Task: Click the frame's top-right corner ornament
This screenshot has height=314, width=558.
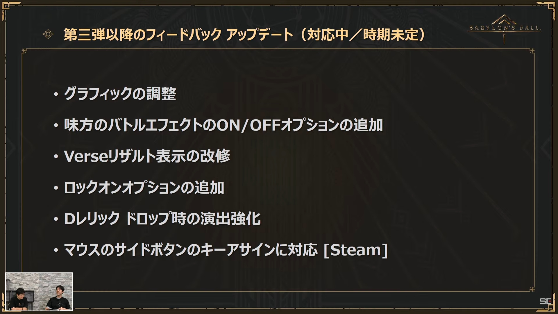Action: point(532,51)
